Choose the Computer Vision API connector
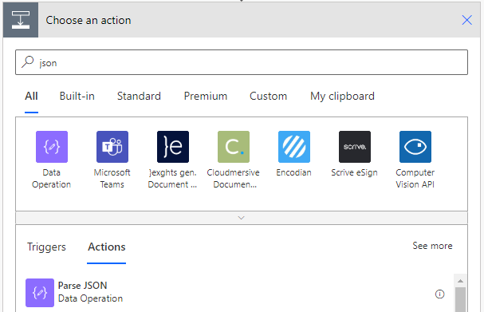 tap(415, 147)
